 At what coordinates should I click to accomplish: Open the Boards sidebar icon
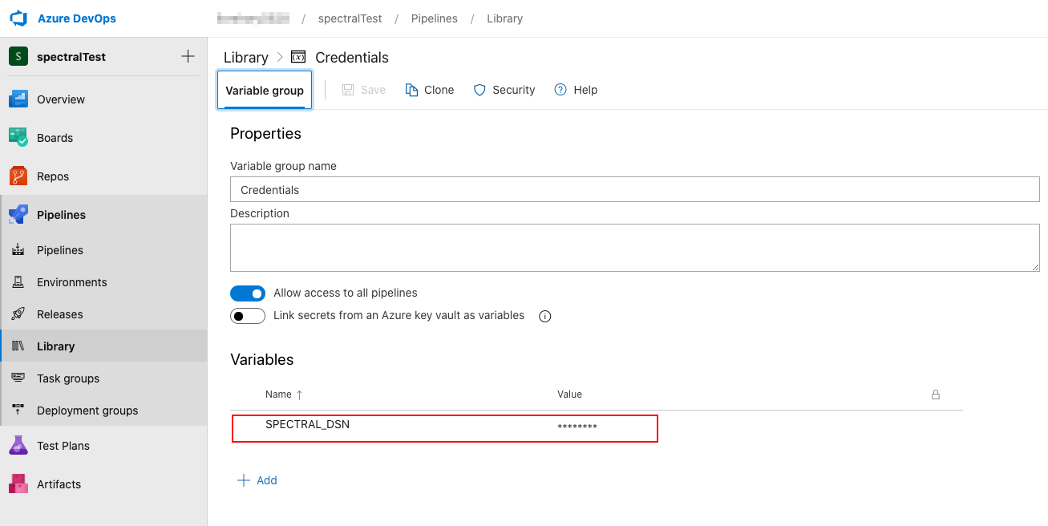[x=18, y=138]
